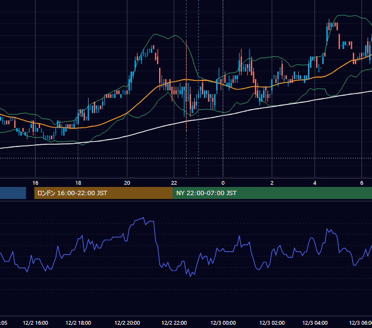Click the 12/3 02:00 date label
Viewport: 372px width, 328px height.
click(272, 323)
